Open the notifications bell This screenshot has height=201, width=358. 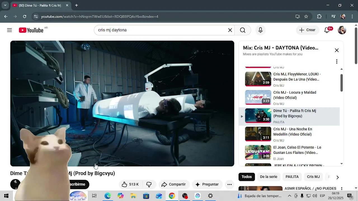[327, 30]
